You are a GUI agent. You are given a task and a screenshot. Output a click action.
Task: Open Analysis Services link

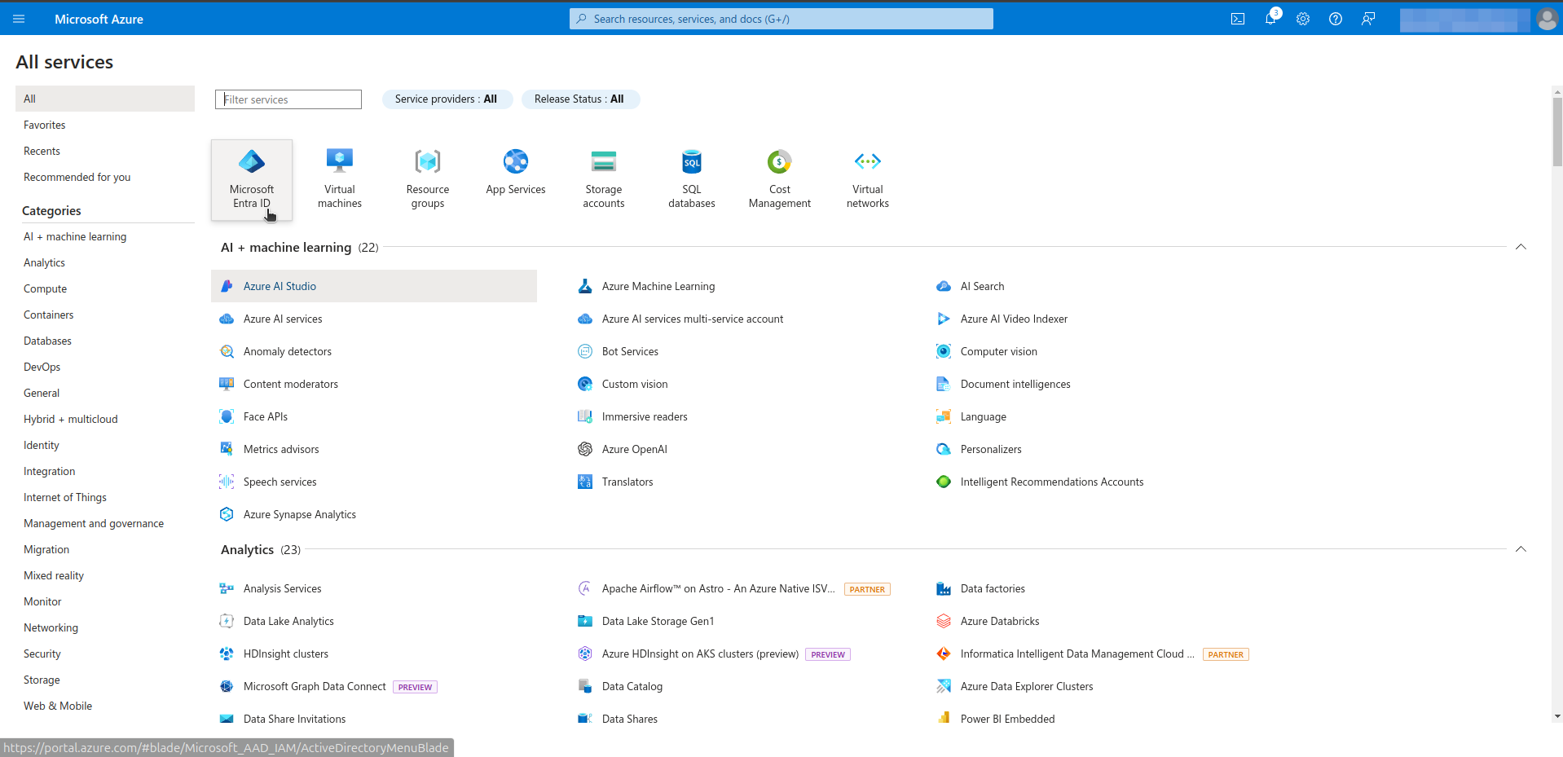coord(282,588)
